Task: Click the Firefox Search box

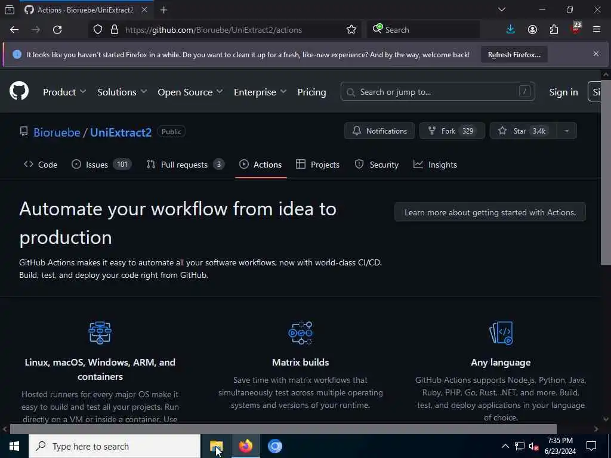Action: pos(423,30)
